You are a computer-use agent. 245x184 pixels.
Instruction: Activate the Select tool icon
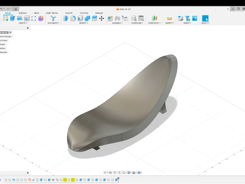pos(205,18)
